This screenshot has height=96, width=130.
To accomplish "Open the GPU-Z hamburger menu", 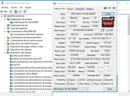I will click(114, 8).
